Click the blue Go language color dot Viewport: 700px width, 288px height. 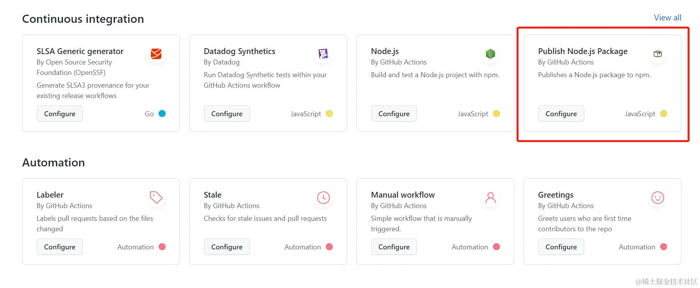click(162, 114)
